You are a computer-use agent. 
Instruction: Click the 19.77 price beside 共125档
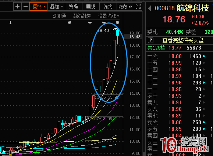click(175, 48)
